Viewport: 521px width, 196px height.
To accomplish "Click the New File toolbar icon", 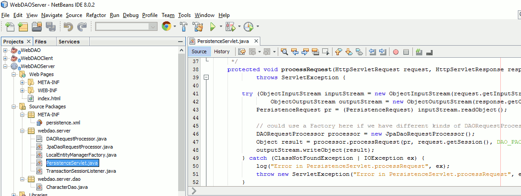I will click(x=9, y=27).
